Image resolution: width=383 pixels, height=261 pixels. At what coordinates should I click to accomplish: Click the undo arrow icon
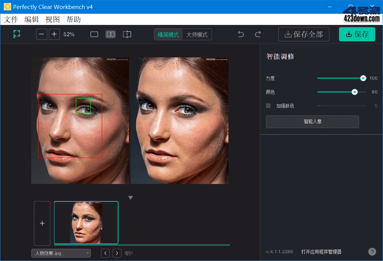pyautogui.click(x=241, y=34)
